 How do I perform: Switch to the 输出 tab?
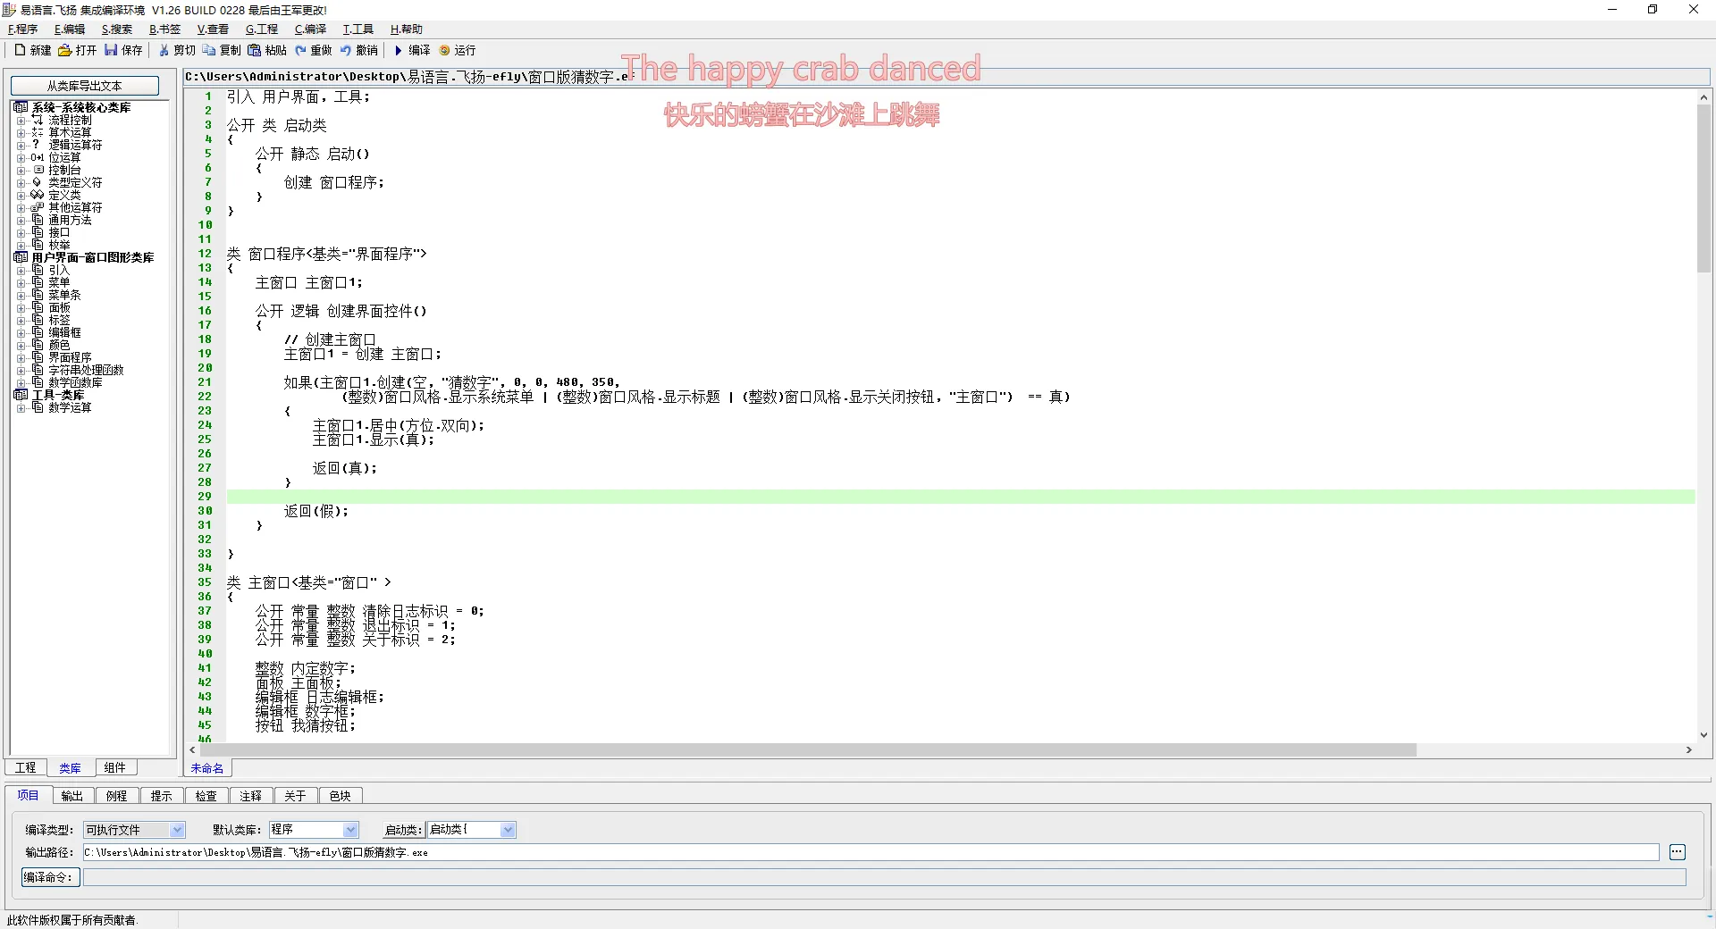click(x=71, y=796)
